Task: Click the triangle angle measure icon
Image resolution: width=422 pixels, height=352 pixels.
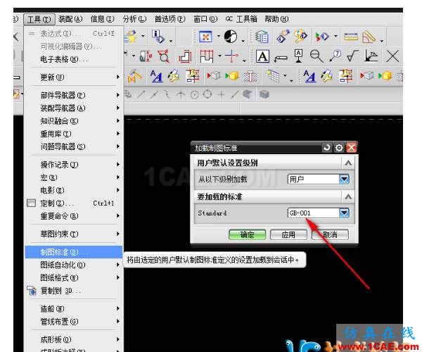Action: pyautogui.click(x=369, y=37)
